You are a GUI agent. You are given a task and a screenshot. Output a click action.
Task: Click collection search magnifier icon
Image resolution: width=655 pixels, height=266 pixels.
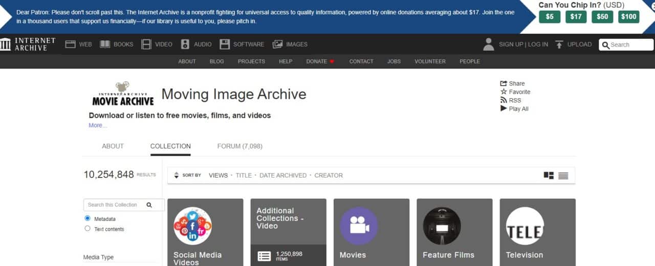149,205
